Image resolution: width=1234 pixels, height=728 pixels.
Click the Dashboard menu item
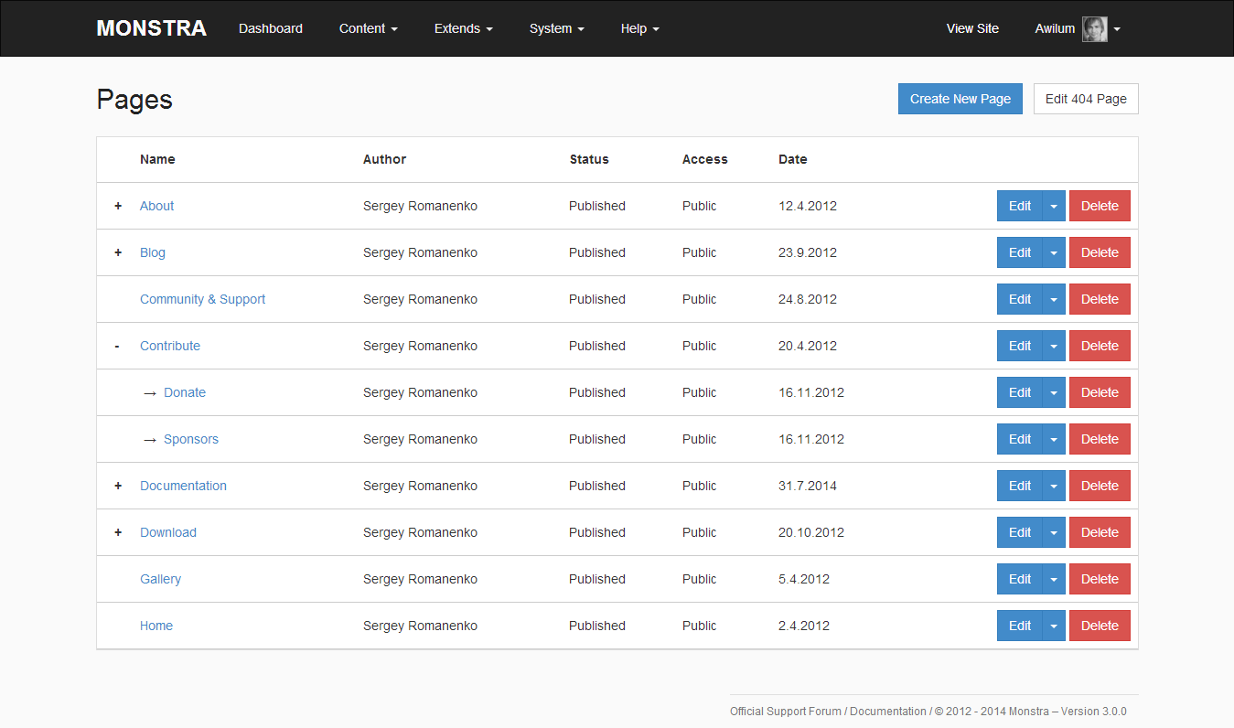[271, 28]
